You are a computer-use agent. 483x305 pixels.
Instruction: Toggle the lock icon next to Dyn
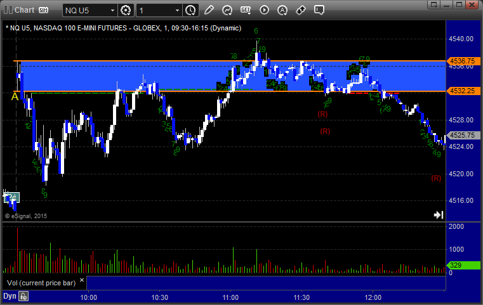tap(23, 296)
